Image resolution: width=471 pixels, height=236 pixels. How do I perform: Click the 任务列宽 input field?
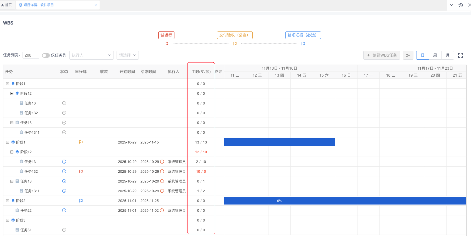point(31,55)
